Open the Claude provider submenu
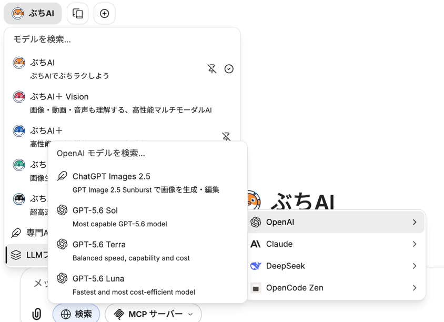The image size is (444, 322). 336,244
